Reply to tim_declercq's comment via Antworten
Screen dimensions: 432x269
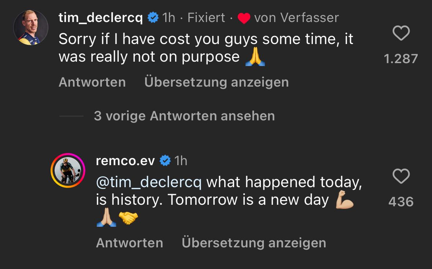click(92, 82)
